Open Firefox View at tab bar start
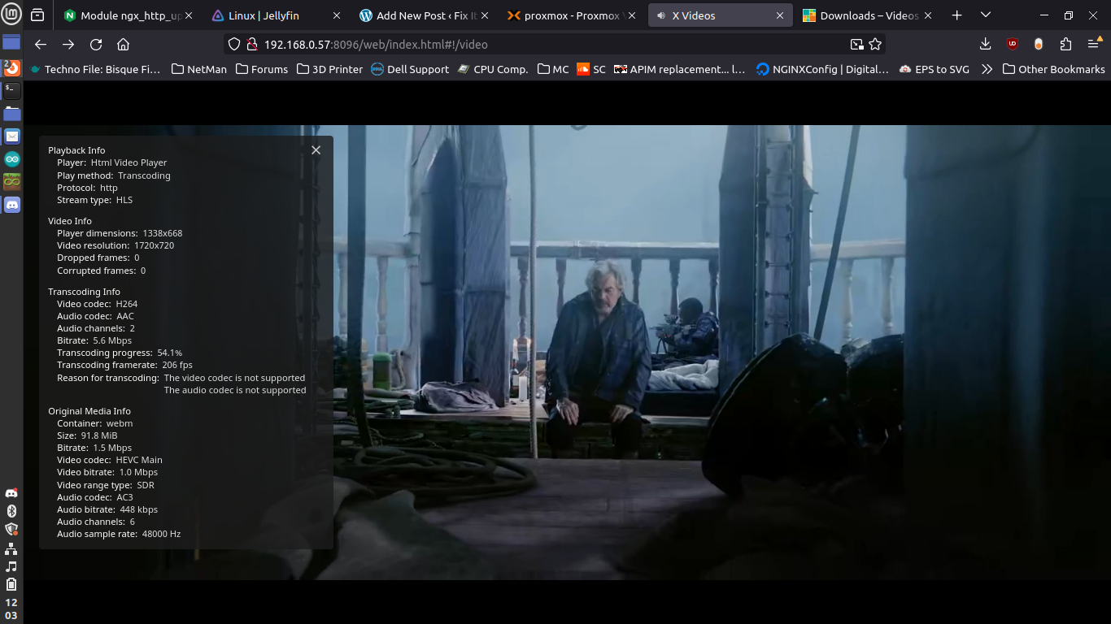 pyautogui.click(x=37, y=15)
